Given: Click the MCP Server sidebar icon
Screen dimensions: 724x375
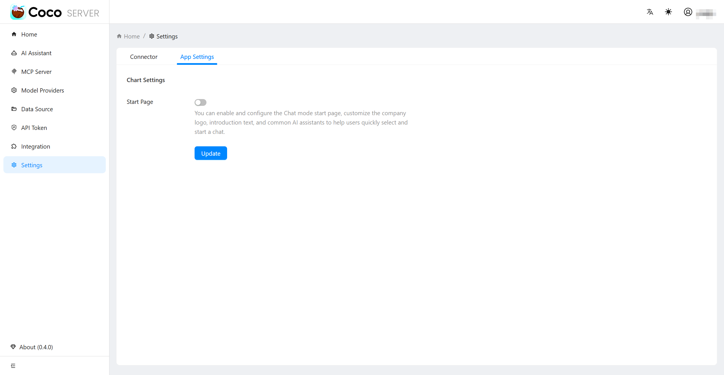Looking at the screenshot, I should pos(14,72).
